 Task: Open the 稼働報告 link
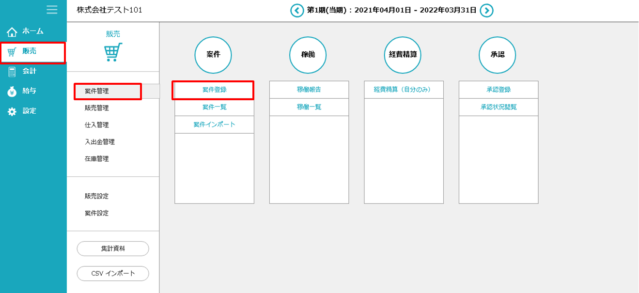coord(309,90)
